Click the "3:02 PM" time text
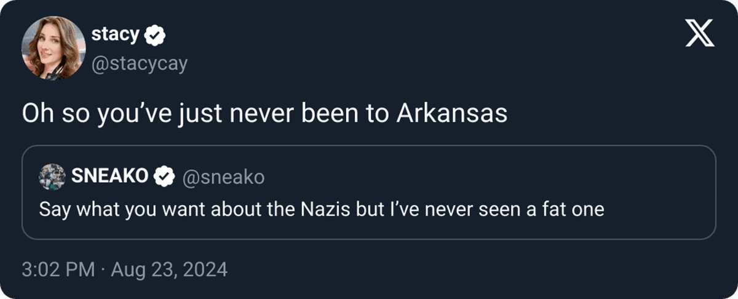The height and width of the screenshot is (299, 738). [x=57, y=269]
